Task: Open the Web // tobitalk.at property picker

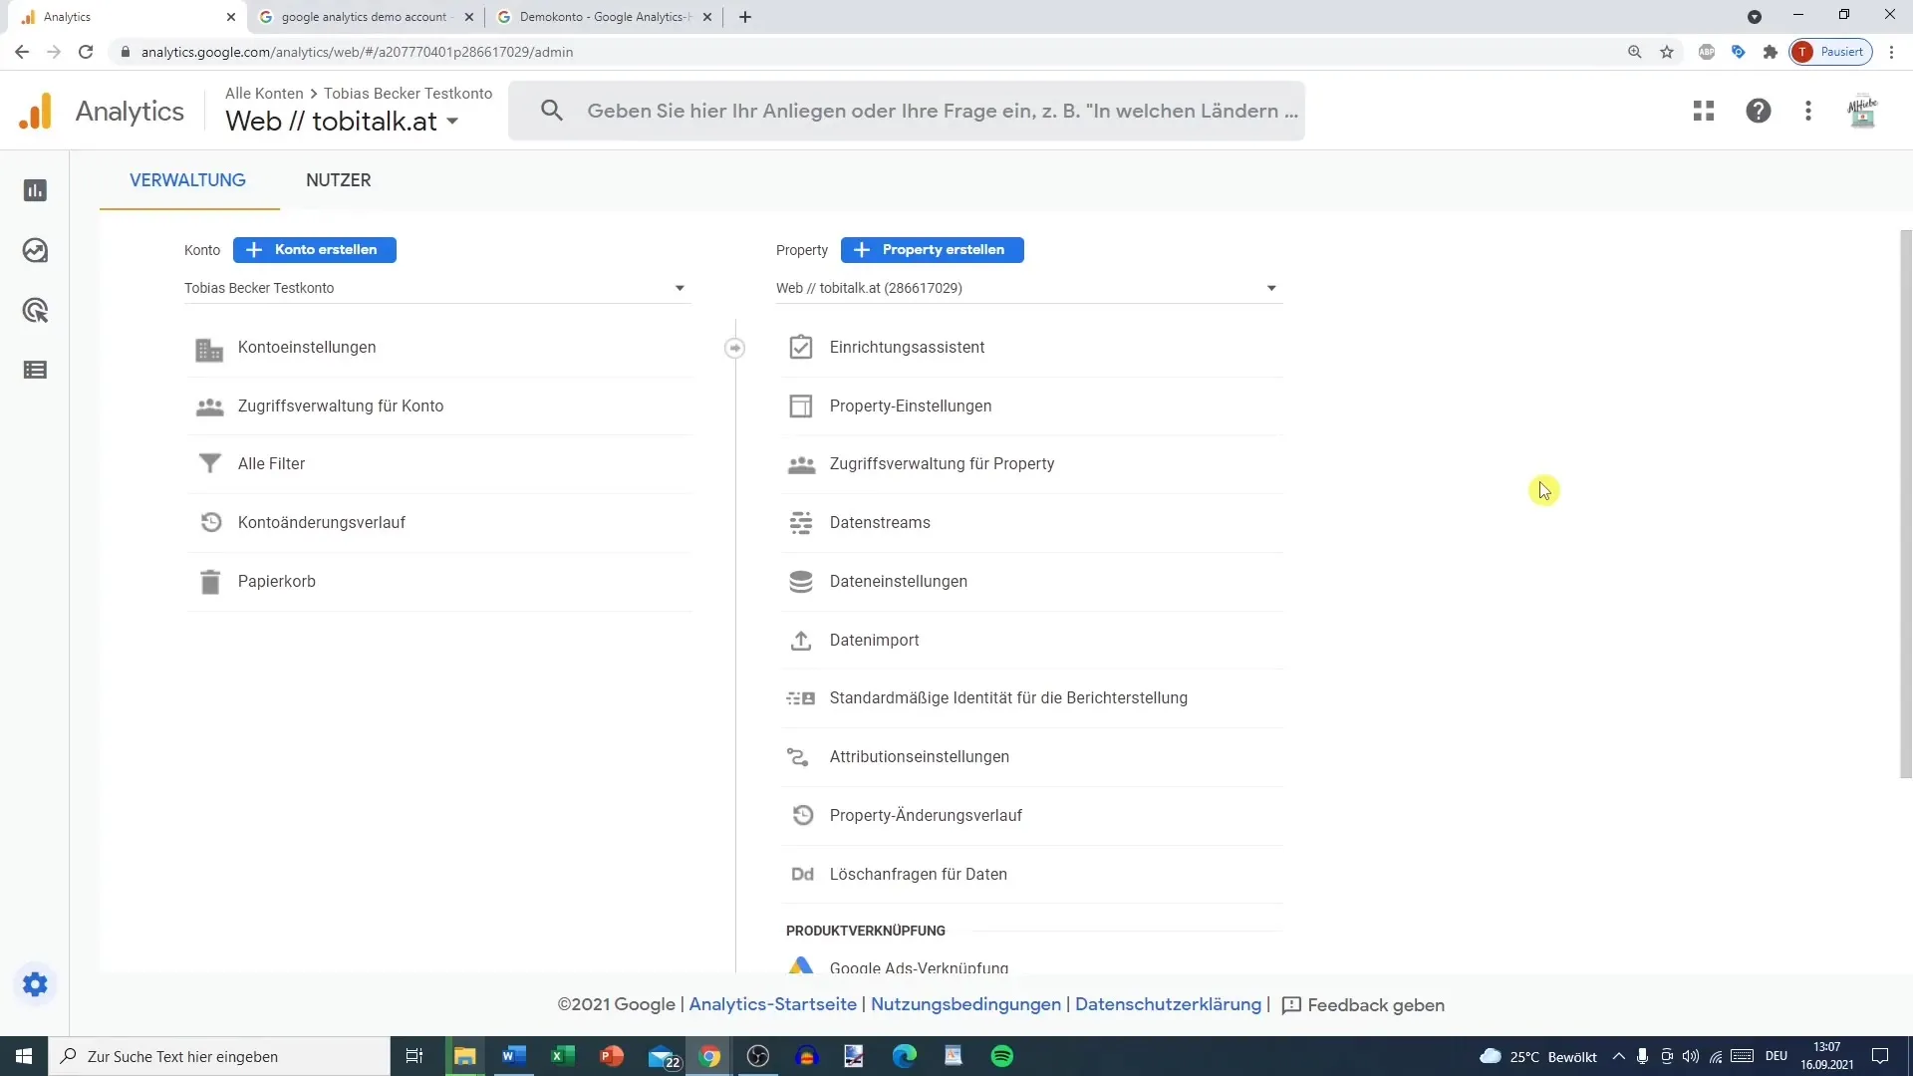Action: [x=342, y=122]
